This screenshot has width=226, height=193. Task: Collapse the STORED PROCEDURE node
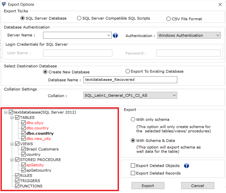tap(12, 160)
